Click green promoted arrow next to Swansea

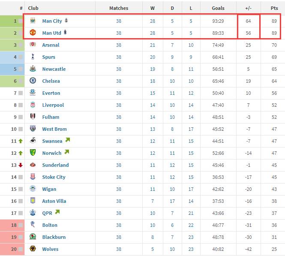(x=68, y=140)
